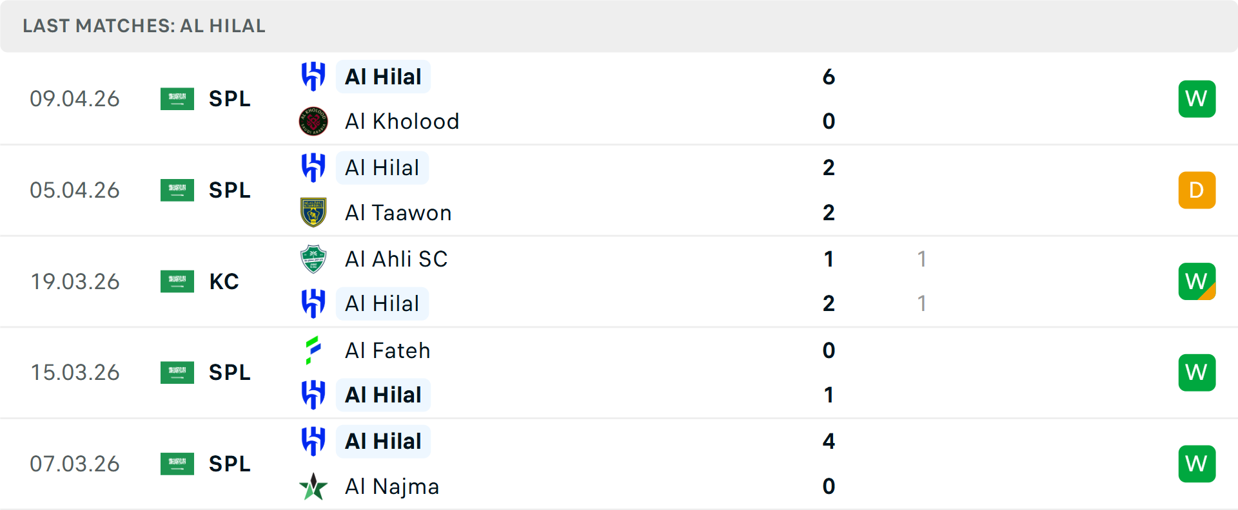The height and width of the screenshot is (510, 1238).
Task: Open the Al Ahli SC crest
Action: [313, 259]
